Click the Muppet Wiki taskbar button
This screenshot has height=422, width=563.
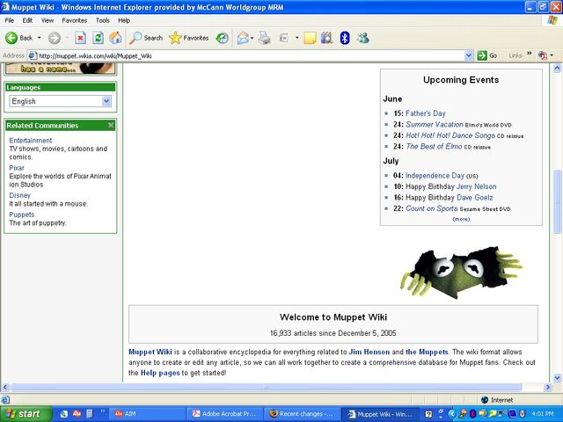pos(379,414)
